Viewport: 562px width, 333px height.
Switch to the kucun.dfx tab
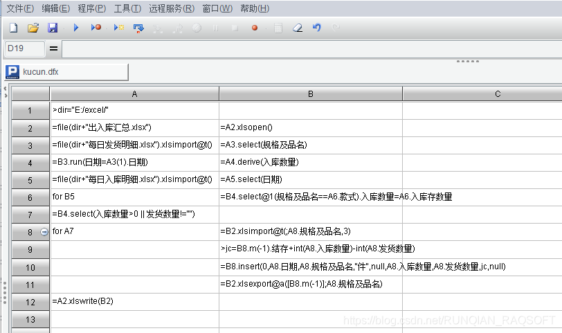66,72
